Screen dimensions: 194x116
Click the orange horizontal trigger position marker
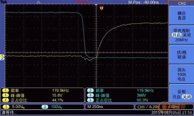click(x=96, y=5)
